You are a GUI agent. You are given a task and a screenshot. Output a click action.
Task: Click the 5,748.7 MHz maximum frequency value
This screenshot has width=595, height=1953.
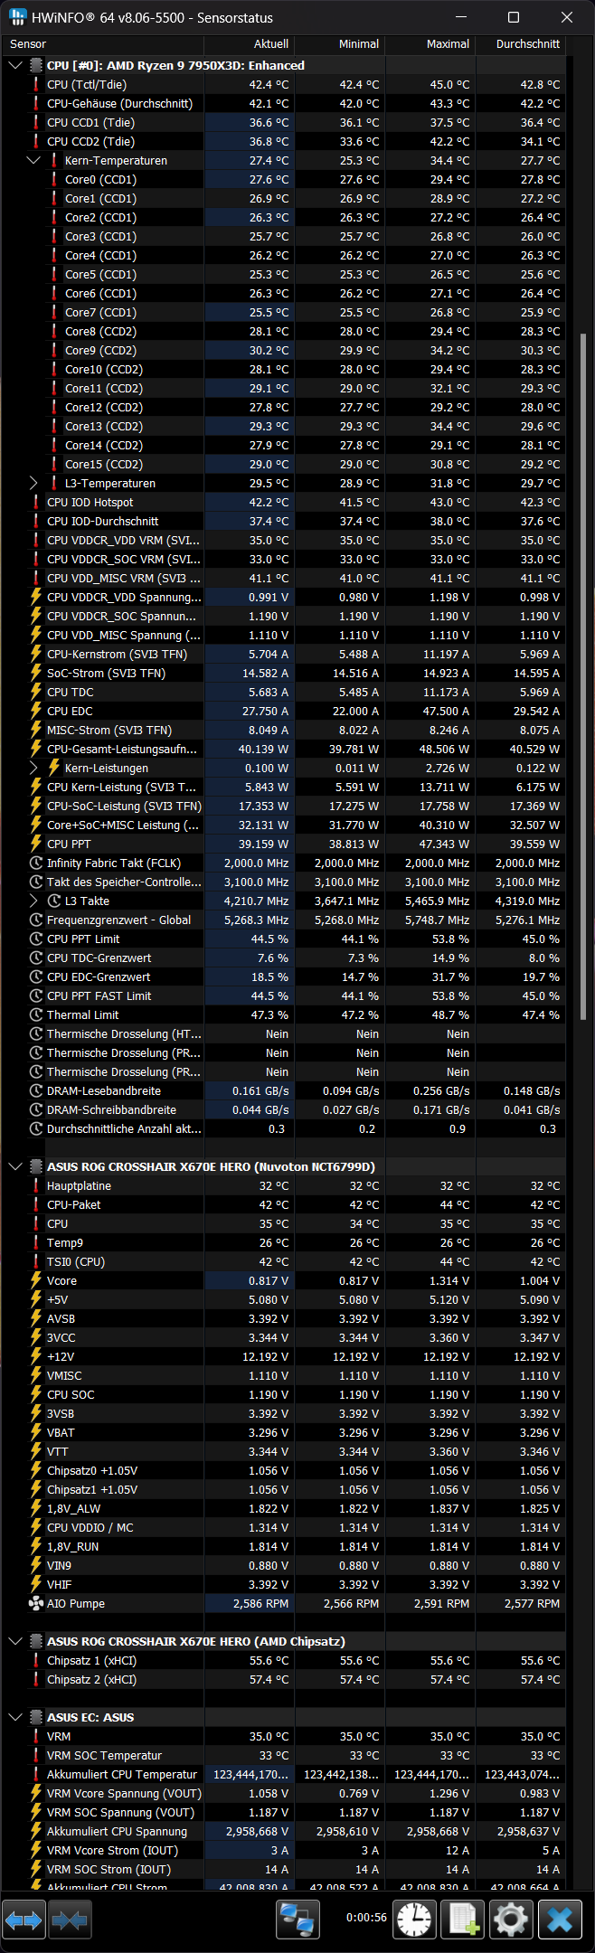(437, 920)
